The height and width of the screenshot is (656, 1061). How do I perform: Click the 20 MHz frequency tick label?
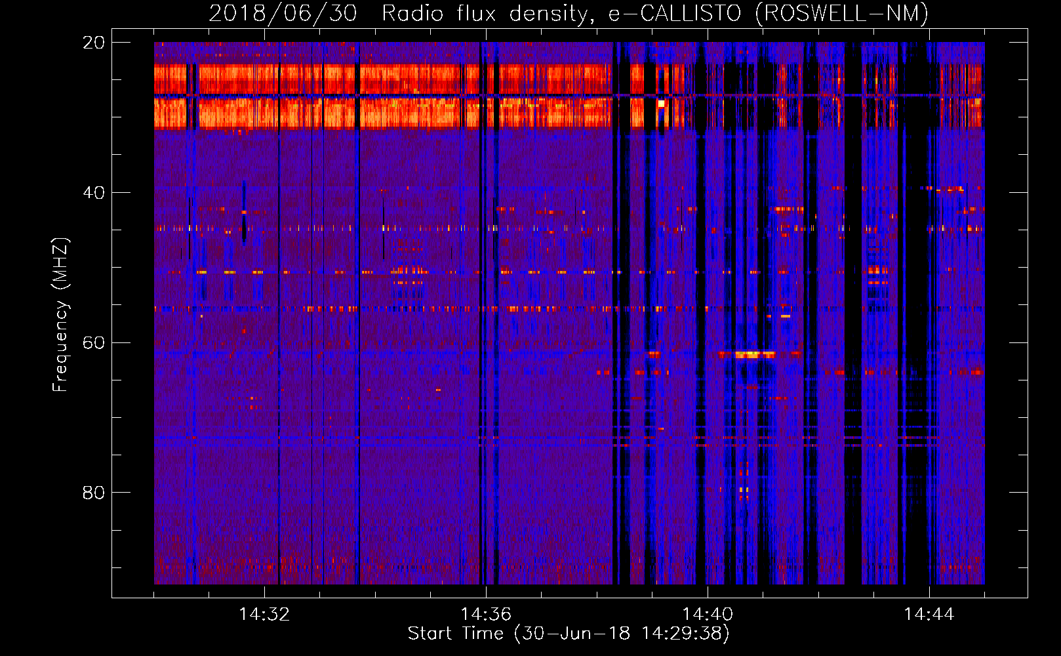[94, 43]
